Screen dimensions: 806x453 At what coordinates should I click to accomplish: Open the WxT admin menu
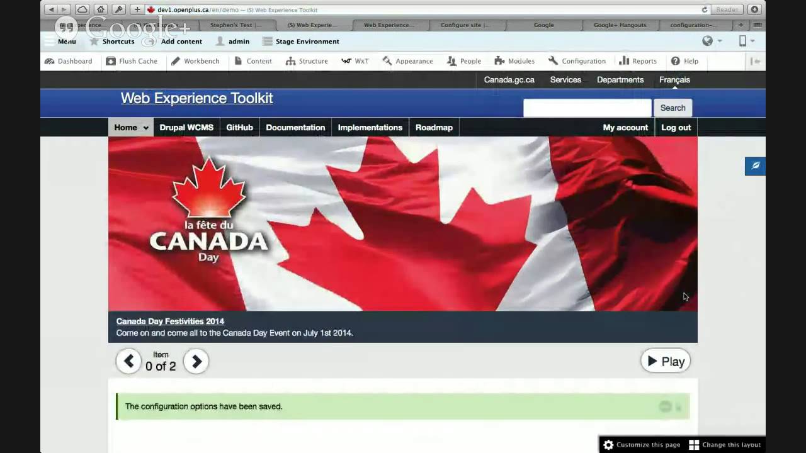coord(355,61)
